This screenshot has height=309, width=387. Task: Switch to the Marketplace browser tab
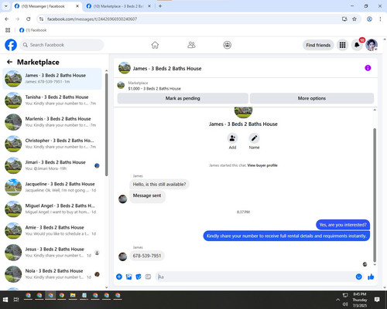[118, 6]
